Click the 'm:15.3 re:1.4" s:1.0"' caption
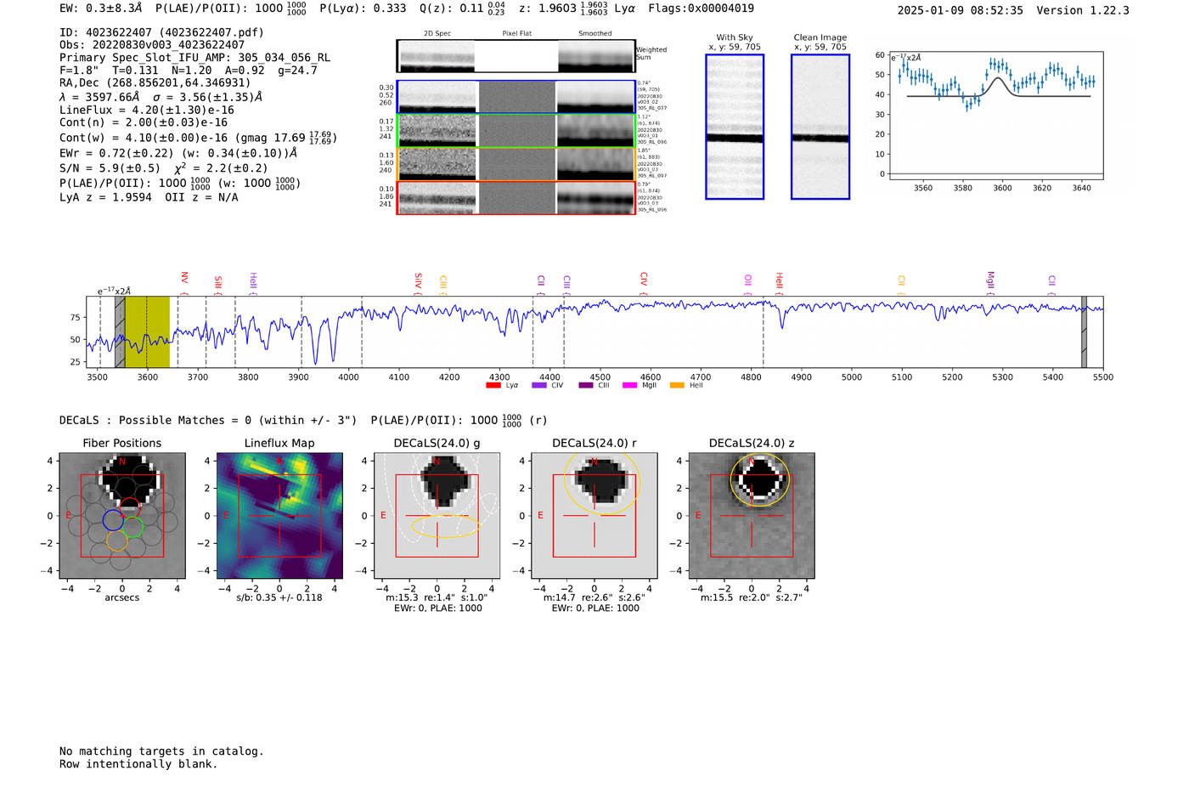This screenshot has width=1189, height=810. [x=437, y=598]
